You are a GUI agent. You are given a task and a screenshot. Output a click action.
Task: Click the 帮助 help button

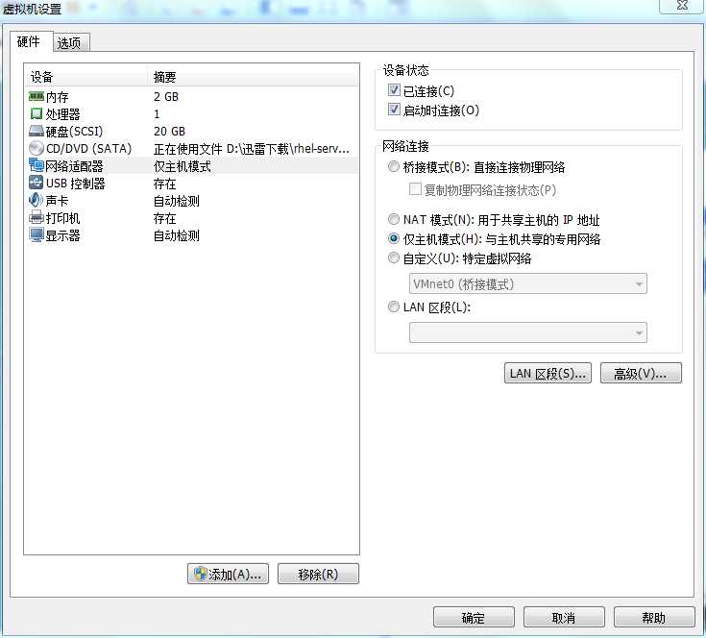coord(654,617)
